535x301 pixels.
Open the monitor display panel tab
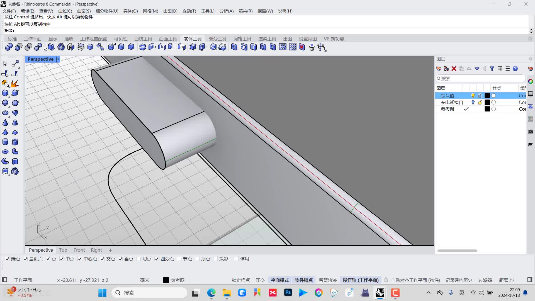(531, 94)
